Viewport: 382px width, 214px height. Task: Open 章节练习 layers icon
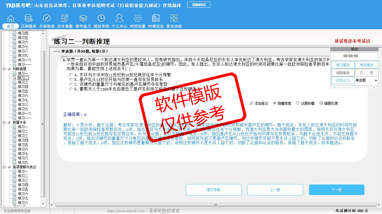[83, 19]
